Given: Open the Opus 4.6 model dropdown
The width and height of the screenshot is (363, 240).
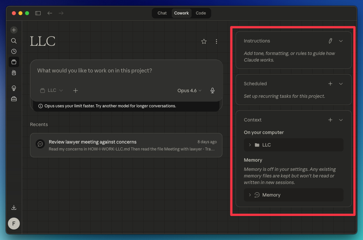Looking at the screenshot, I should pos(189,91).
